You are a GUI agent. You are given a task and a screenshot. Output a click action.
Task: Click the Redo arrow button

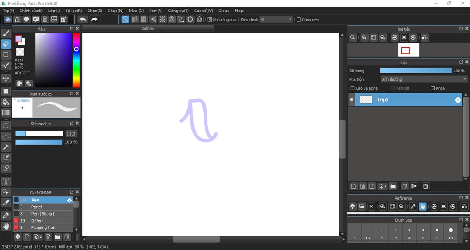pyautogui.click(x=94, y=19)
